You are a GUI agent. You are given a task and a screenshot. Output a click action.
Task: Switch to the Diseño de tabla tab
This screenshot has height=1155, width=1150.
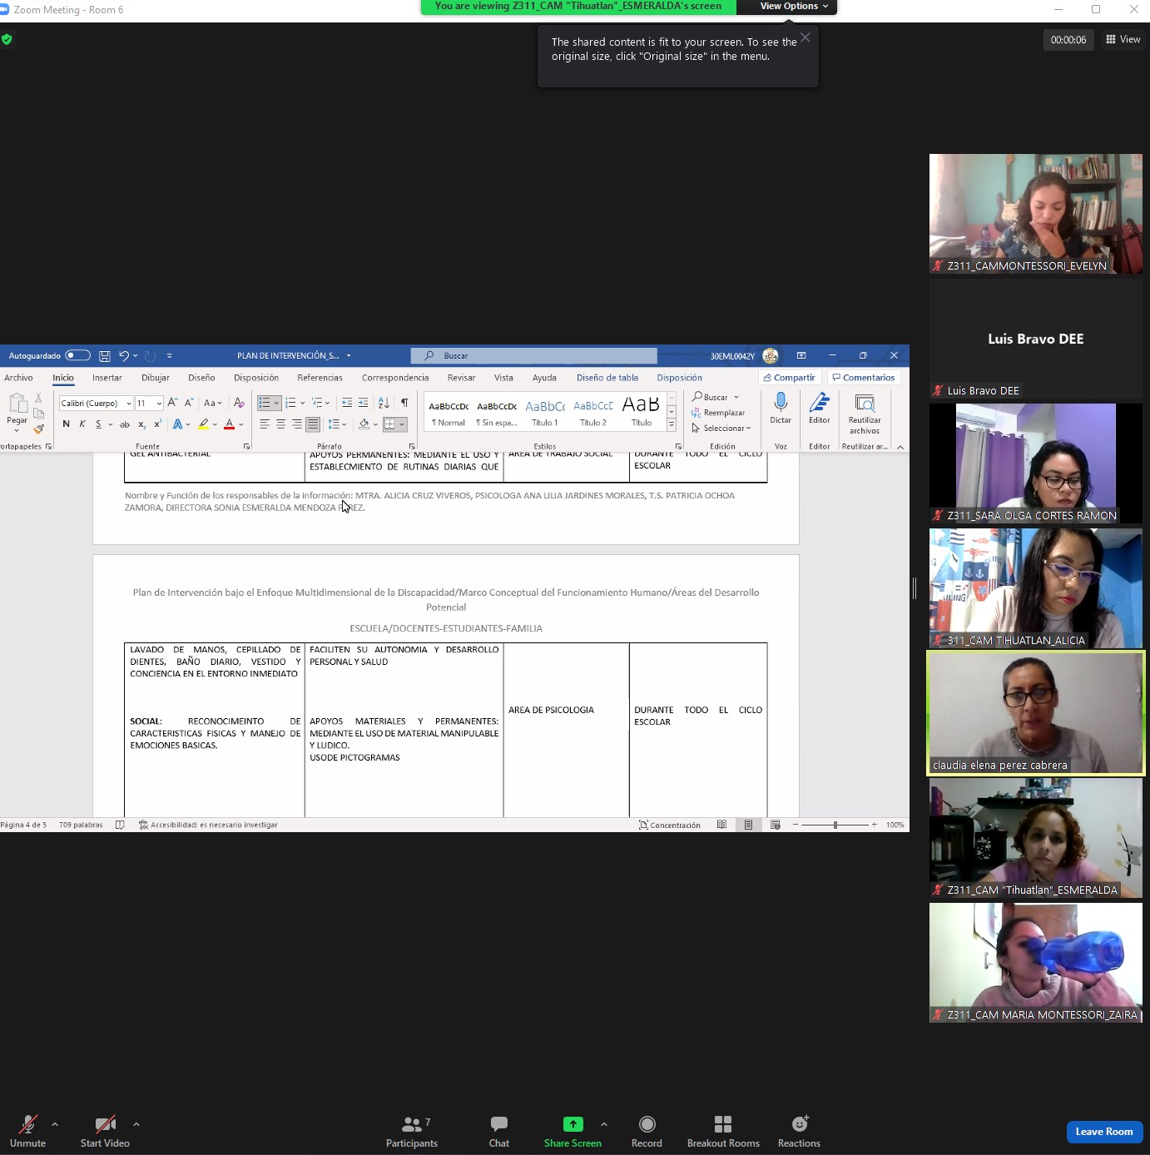pyautogui.click(x=607, y=378)
